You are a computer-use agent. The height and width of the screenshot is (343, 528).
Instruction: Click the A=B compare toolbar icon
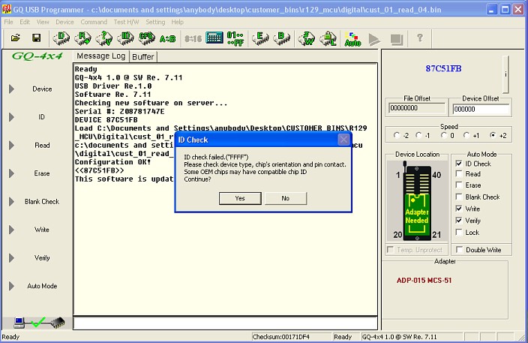[x=167, y=38]
